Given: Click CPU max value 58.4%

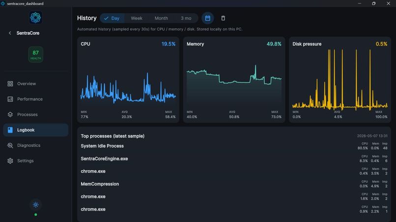Looking at the screenshot, I should 170,117.
